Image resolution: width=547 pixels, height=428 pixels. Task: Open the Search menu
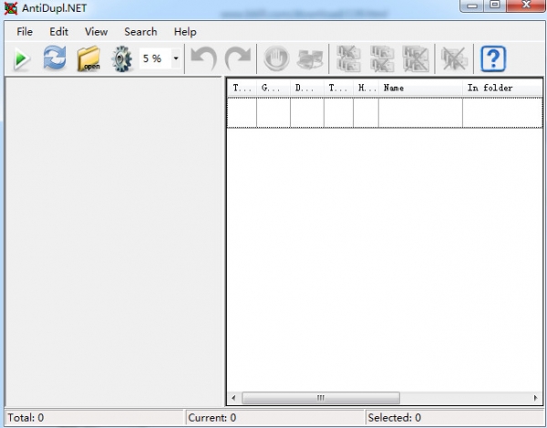click(x=140, y=32)
